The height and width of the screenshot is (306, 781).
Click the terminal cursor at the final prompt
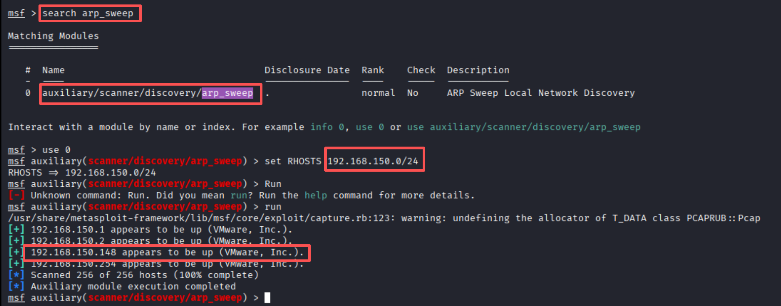click(x=267, y=298)
